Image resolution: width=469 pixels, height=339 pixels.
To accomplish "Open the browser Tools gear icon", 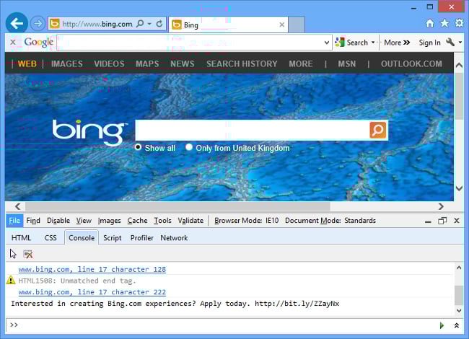I will [x=459, y=23].
